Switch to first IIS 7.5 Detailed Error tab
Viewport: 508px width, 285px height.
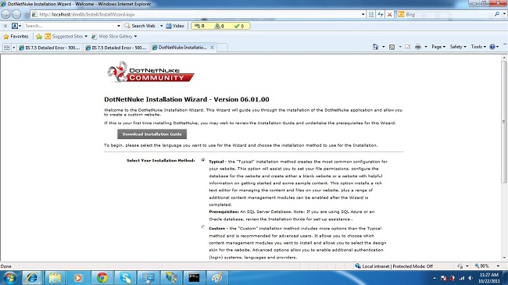pos(50,48)
